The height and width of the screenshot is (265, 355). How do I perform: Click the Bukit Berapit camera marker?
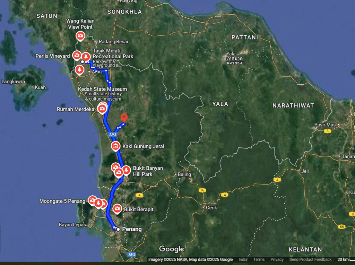pyautogui.click(x=117, y=208)
